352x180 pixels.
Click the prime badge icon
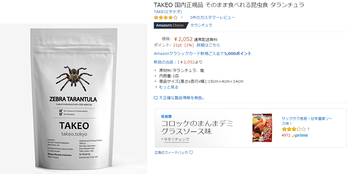pos(300,135)
